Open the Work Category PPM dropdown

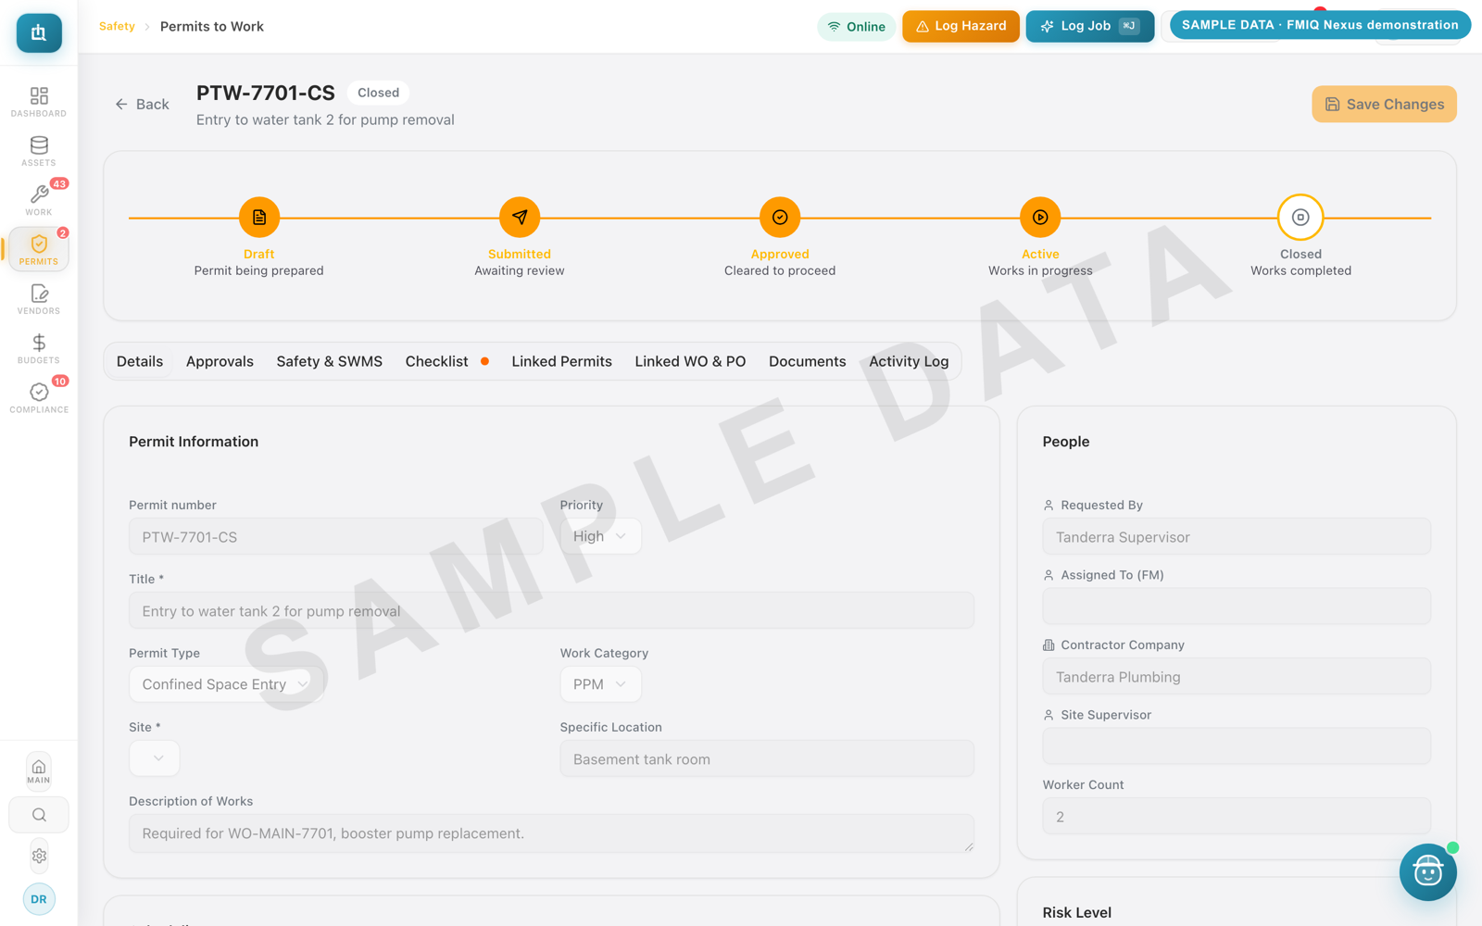[x=600, y=684]
